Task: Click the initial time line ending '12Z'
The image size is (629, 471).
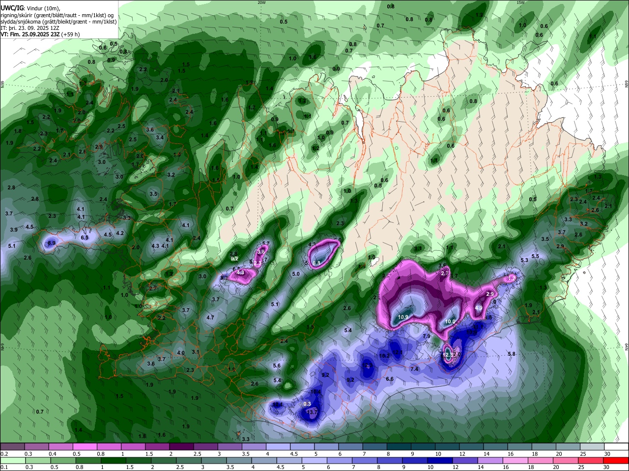Action: [30, 28]
